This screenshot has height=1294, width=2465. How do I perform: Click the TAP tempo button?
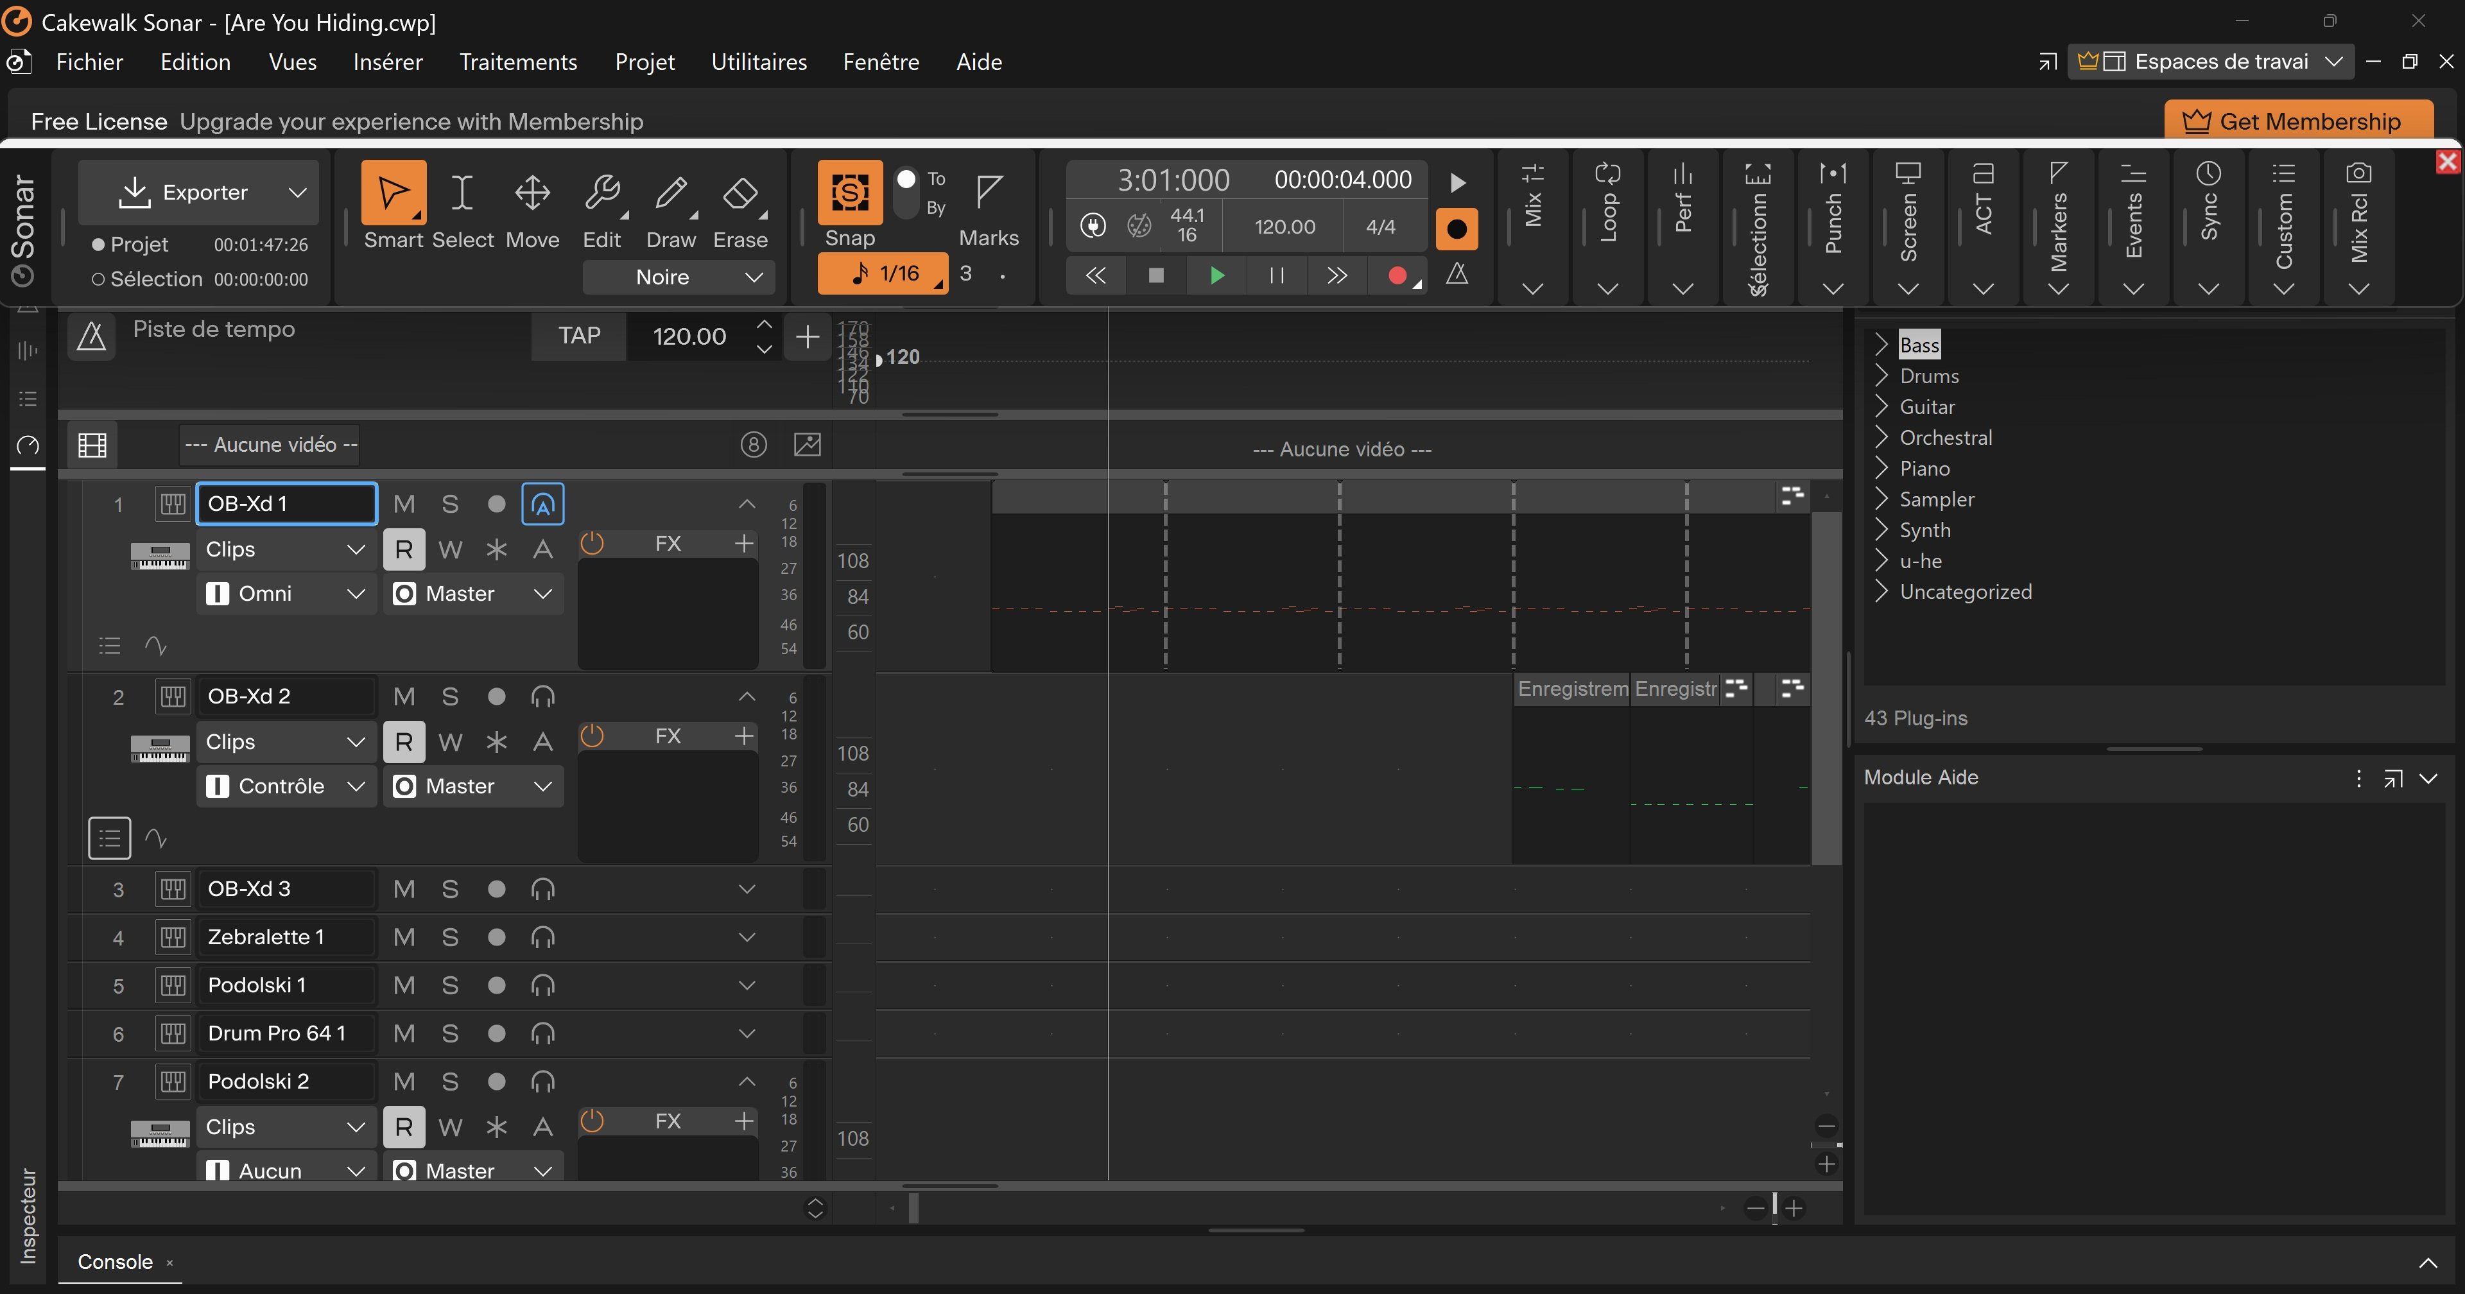tap(579, 336)
